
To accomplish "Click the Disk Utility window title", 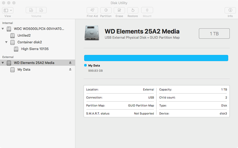I will point(119,3).
